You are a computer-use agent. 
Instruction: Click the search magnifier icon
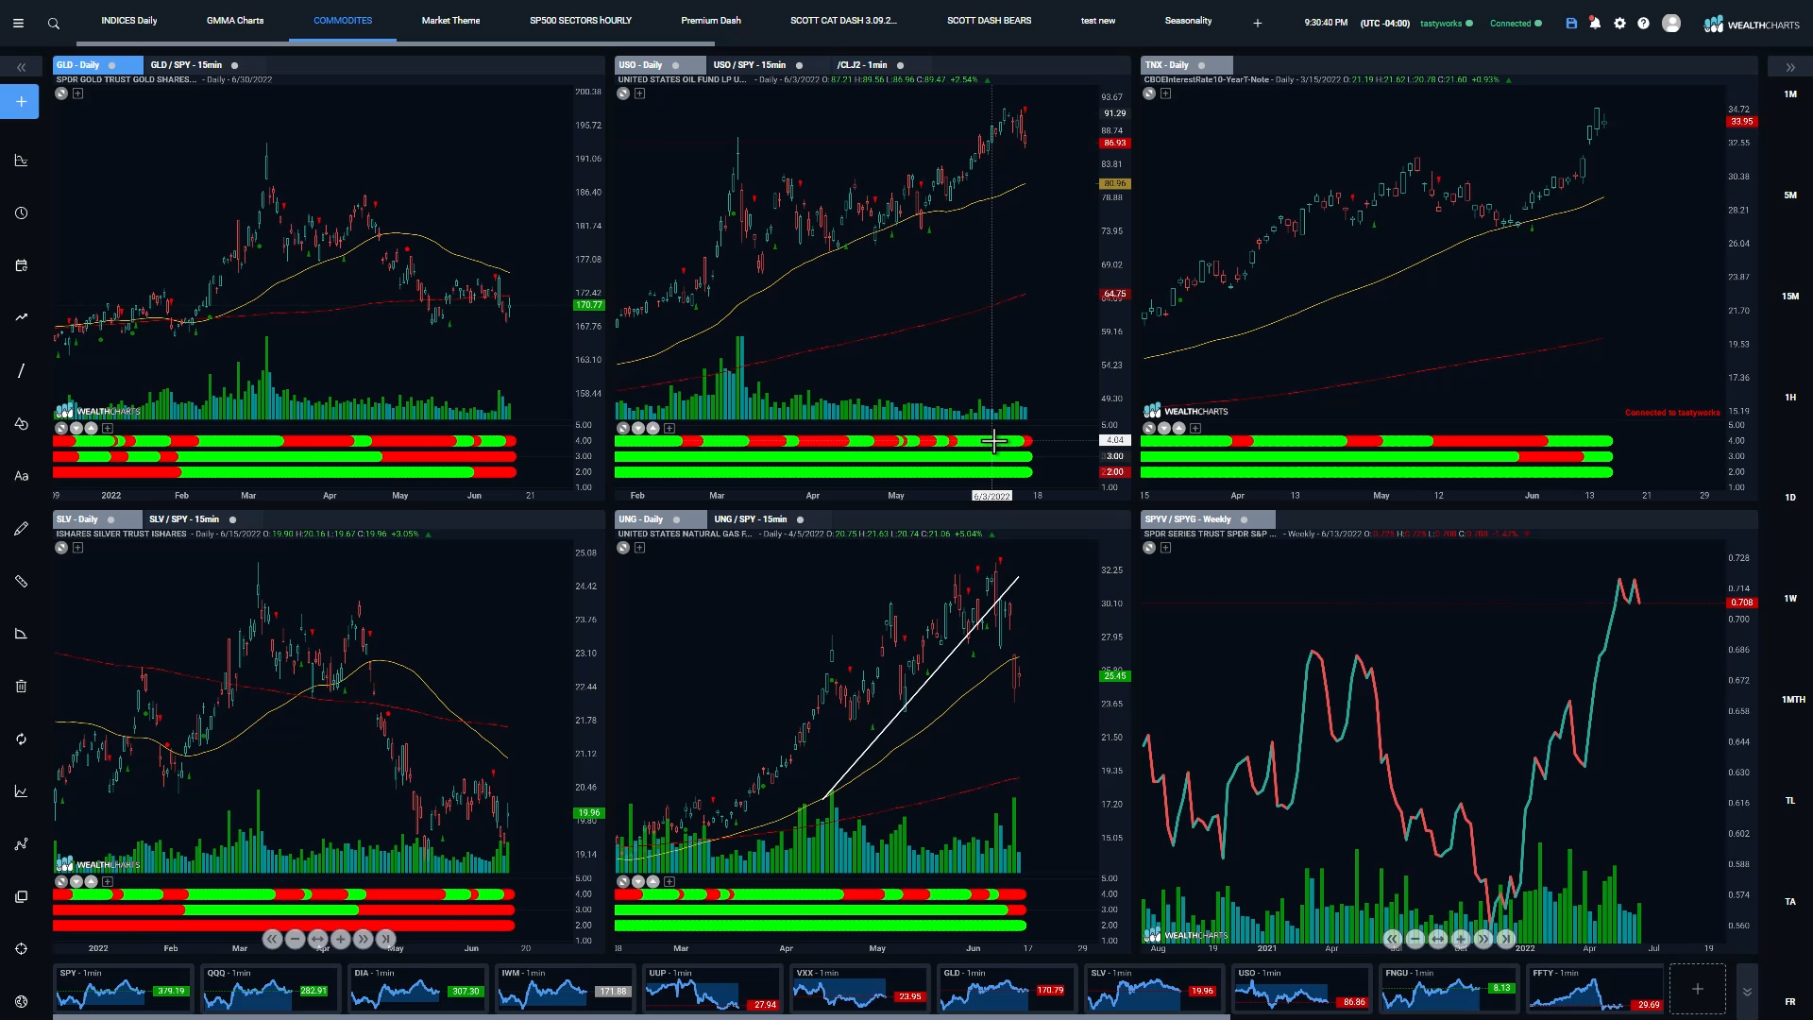tap(54, 24)
